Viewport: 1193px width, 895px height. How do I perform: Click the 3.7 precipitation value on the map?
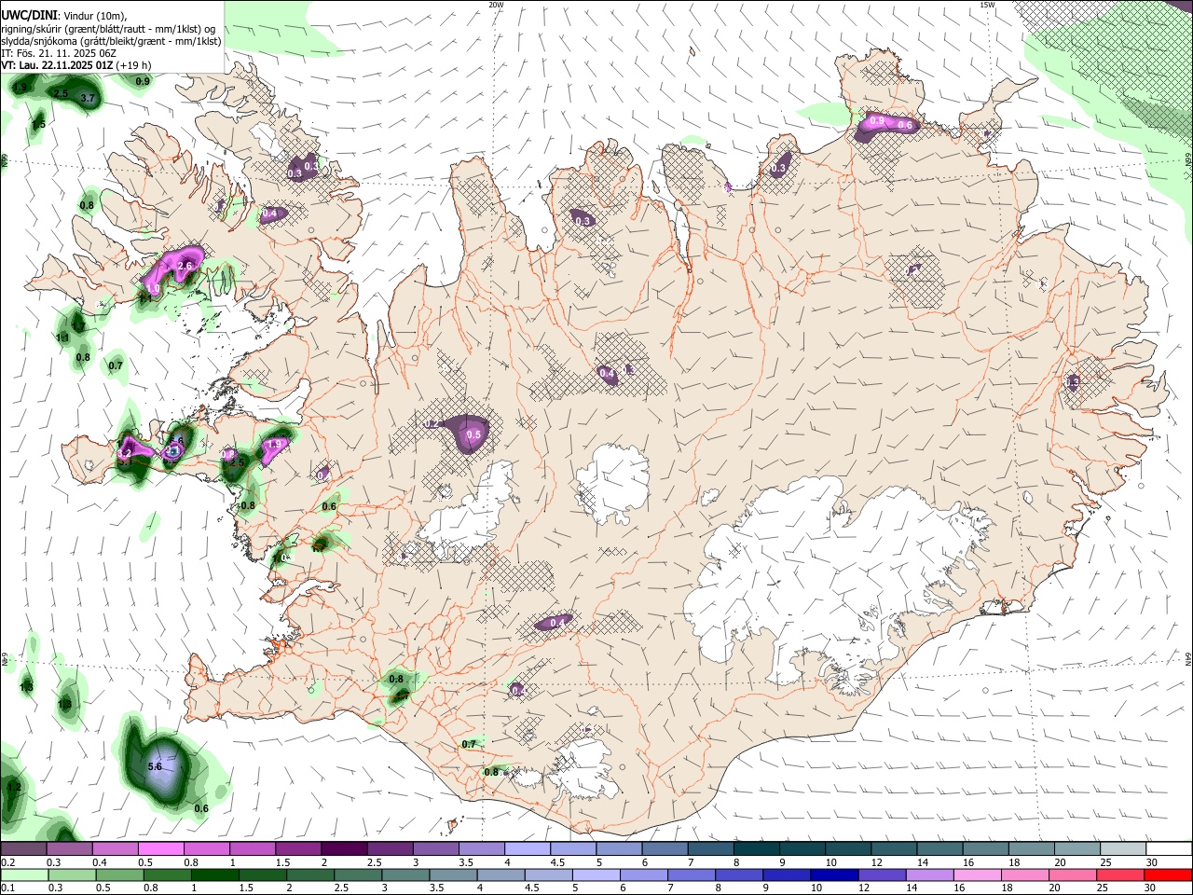coord(89,98)
